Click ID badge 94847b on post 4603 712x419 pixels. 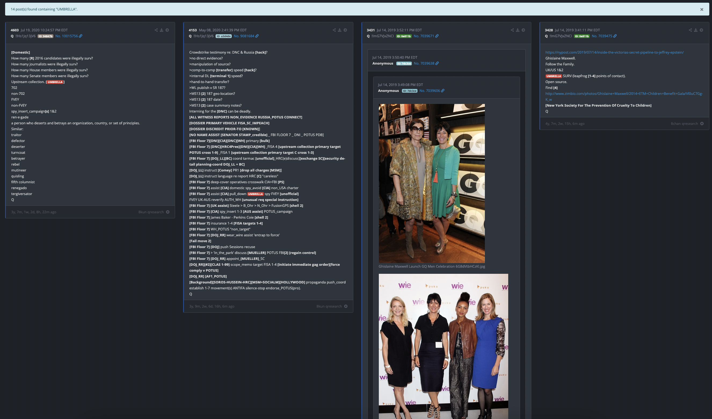point(46,36)
